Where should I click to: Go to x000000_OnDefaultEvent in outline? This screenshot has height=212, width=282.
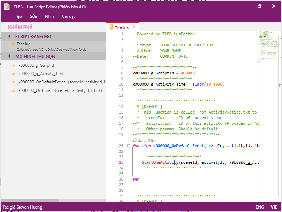point(42,82)
